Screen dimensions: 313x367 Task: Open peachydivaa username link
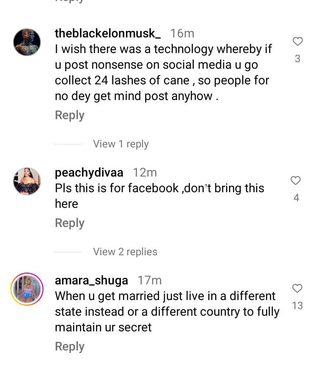click(89, 173)
